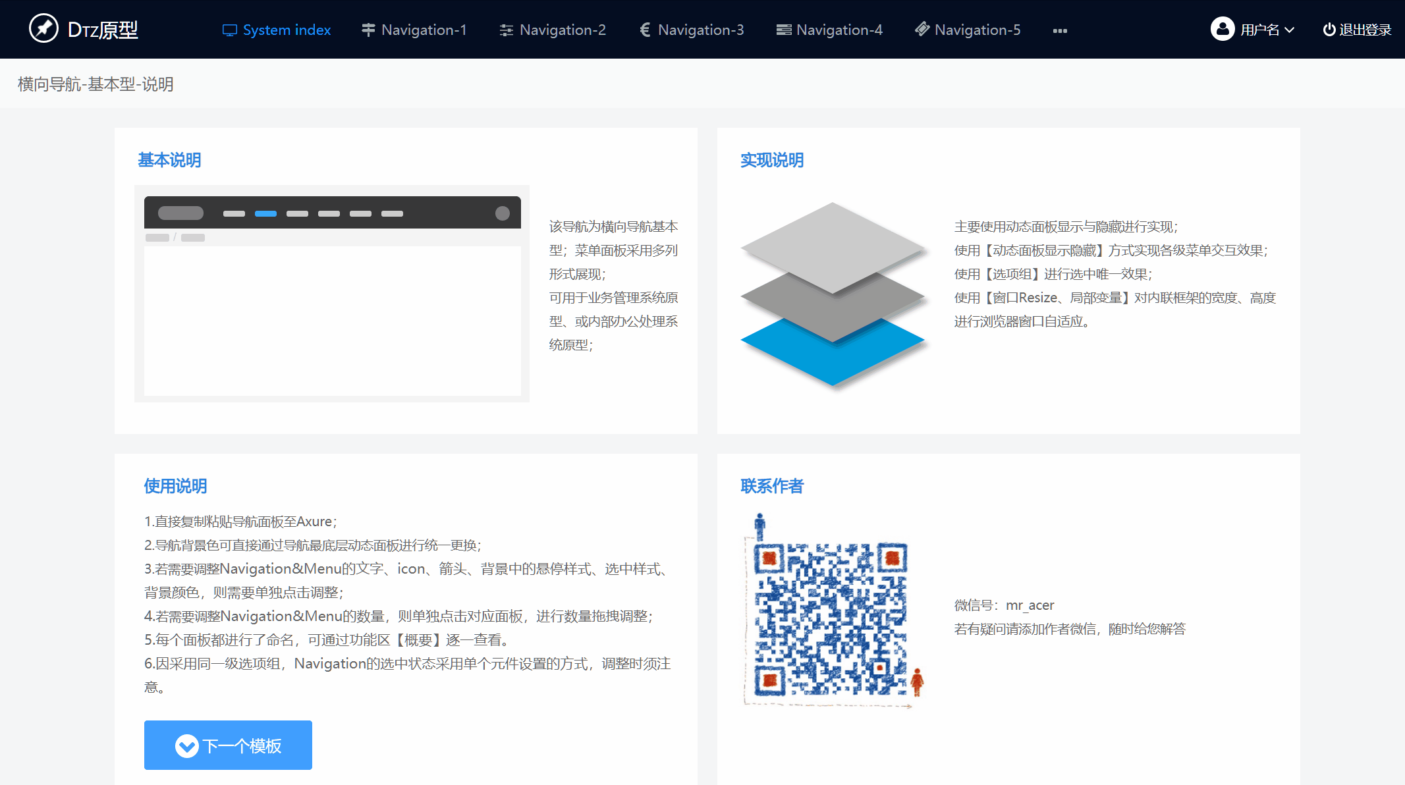Click the euro icon beside Navigation-3
This screenshot has height=785, width=1405.
pos(645,30)
